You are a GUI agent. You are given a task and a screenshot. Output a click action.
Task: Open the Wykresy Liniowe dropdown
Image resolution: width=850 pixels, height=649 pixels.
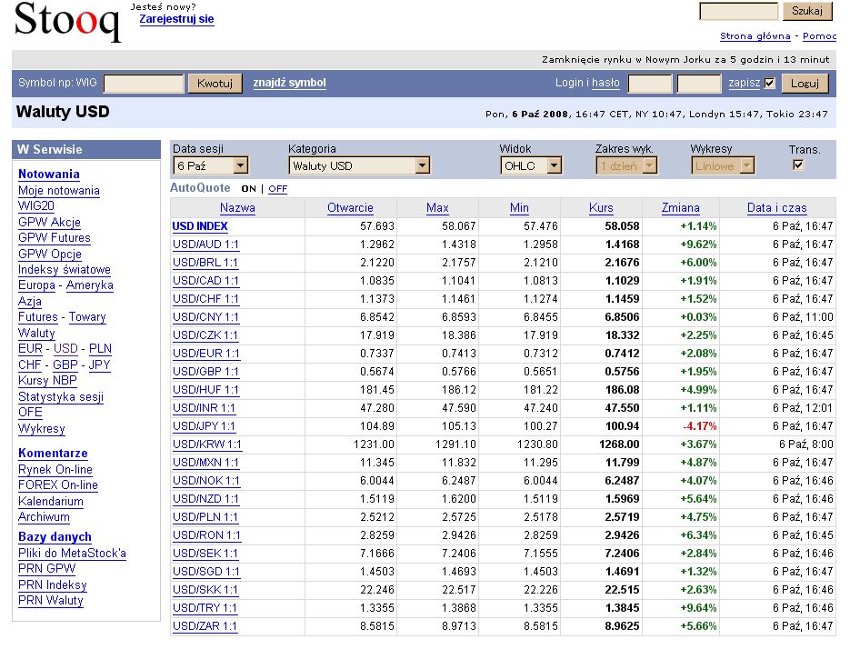(x=723, y=166)
